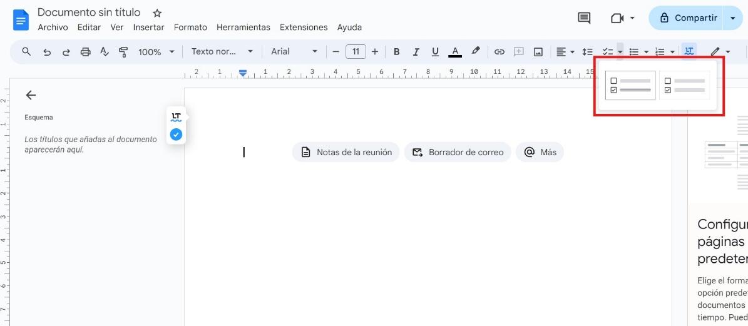Insert an image

[x=538, y=52]
